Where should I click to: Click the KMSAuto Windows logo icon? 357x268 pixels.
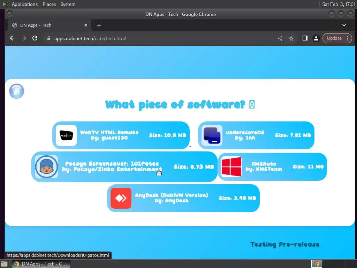(x=231, y=167)
